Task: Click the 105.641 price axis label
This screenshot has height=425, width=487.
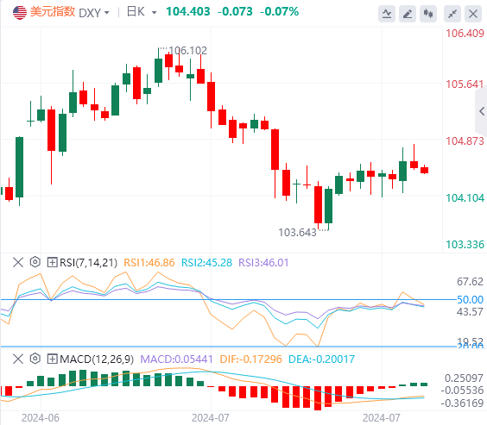Action: coord(465,84)
